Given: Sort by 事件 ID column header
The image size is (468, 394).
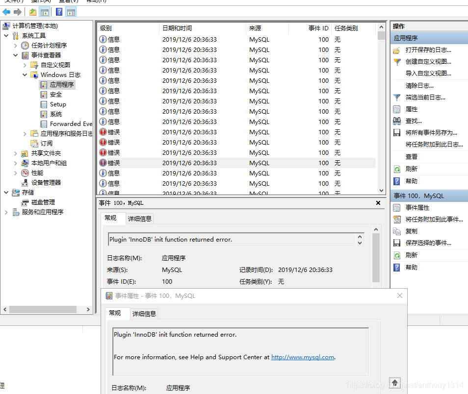Looking at the screenshot, I should point(310,28).
